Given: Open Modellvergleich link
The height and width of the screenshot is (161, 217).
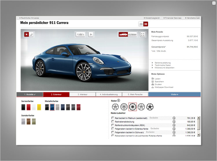Looking at the screenshot, I should pyautogui.click(x=152, y=18).
